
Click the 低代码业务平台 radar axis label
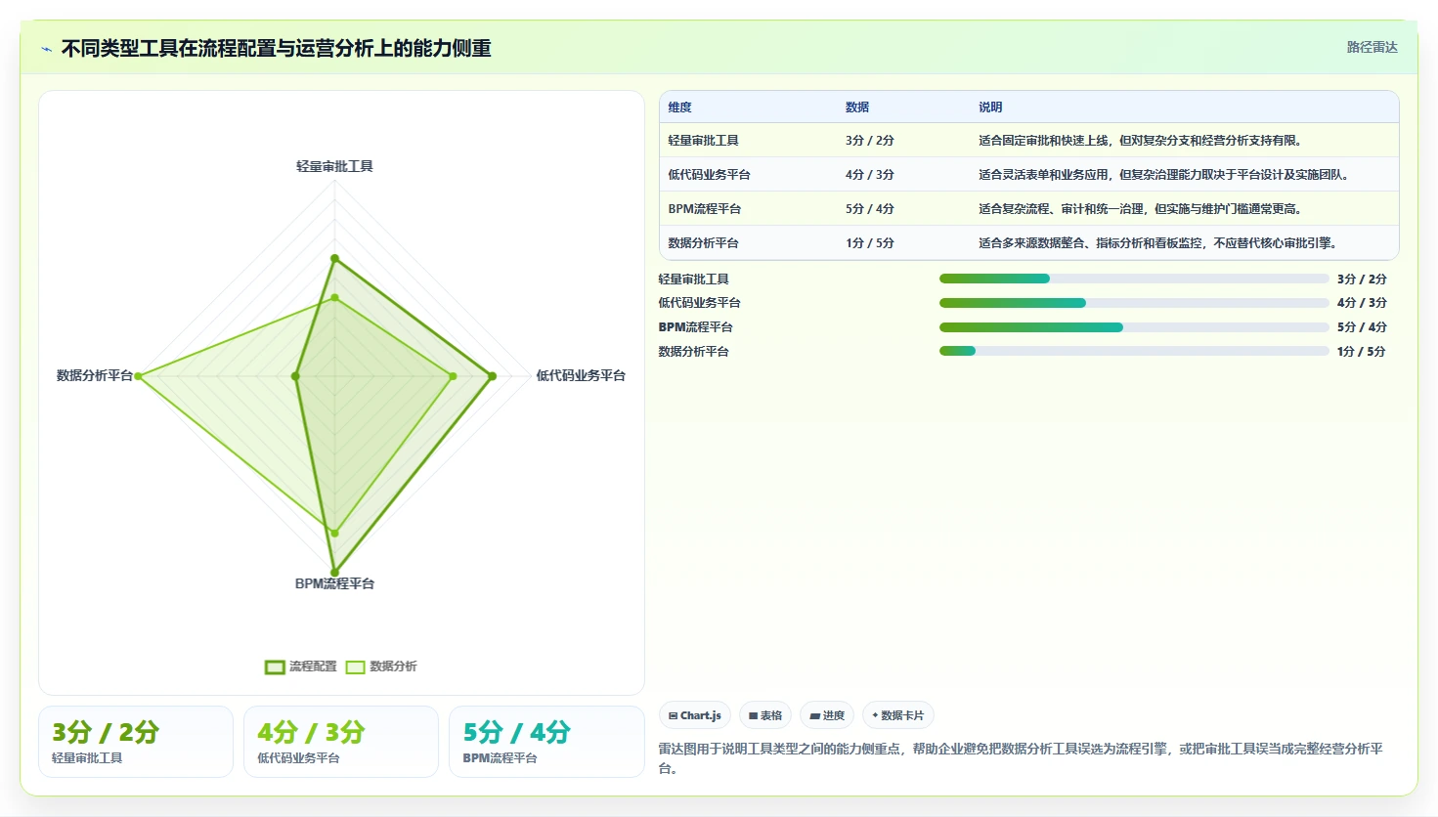click(581, 375)
